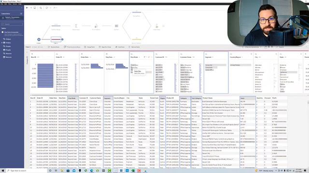Click the Category column header in grid

(185, 98)
